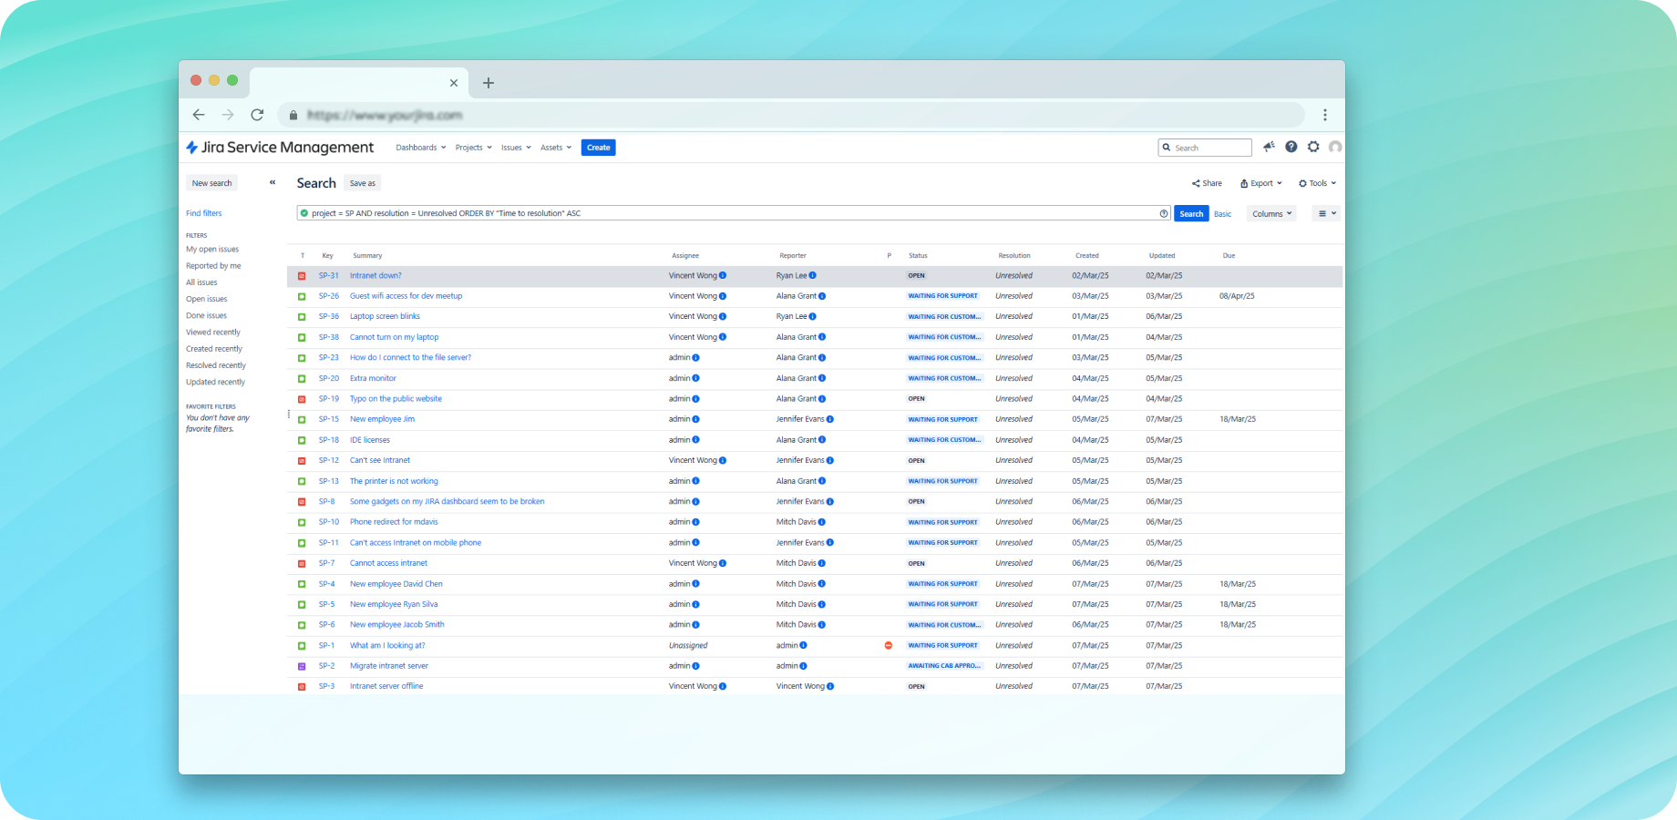Run the query with the Search button
The image size is (1677, 820).
click(x=1191, y=214)
